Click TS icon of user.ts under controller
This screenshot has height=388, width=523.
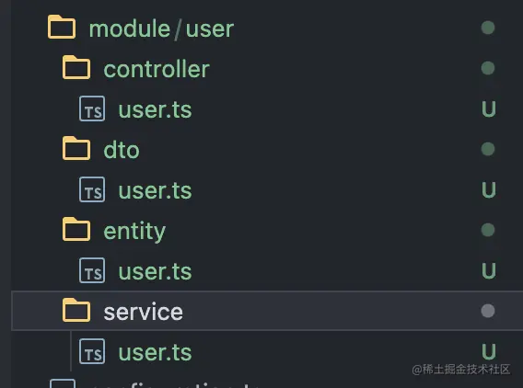[x=92, y=108]
